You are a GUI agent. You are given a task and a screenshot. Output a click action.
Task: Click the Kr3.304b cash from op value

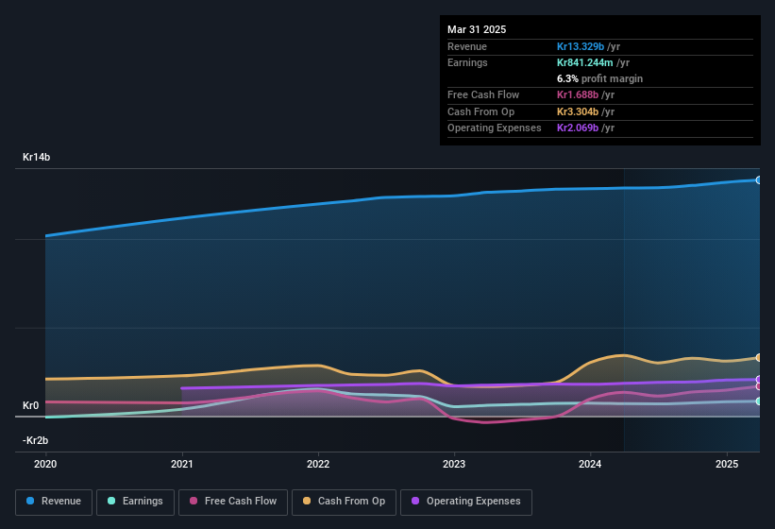point(578,111)
